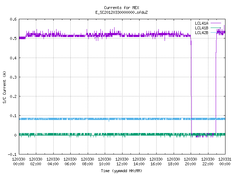
Task: Click the chart title 'Currents for MEX'
Action: (121, 8)
